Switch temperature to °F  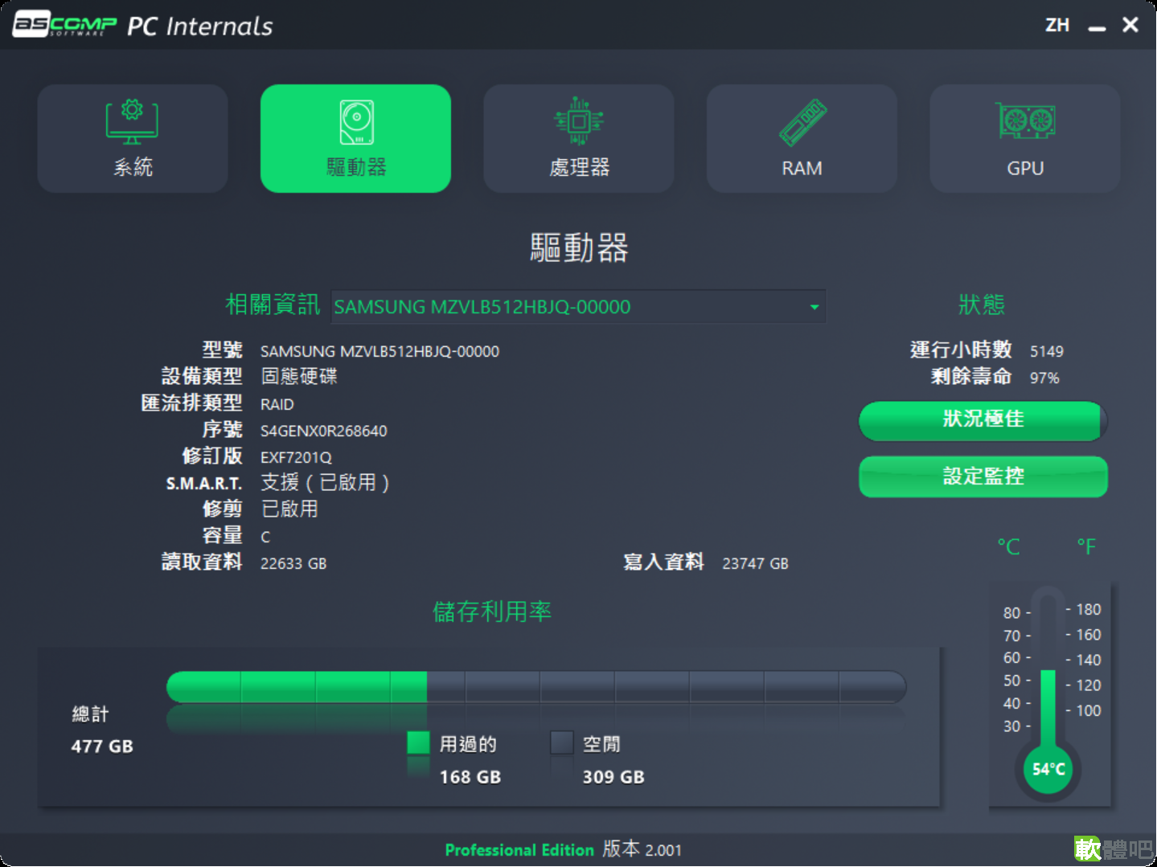coord(1086,547)
